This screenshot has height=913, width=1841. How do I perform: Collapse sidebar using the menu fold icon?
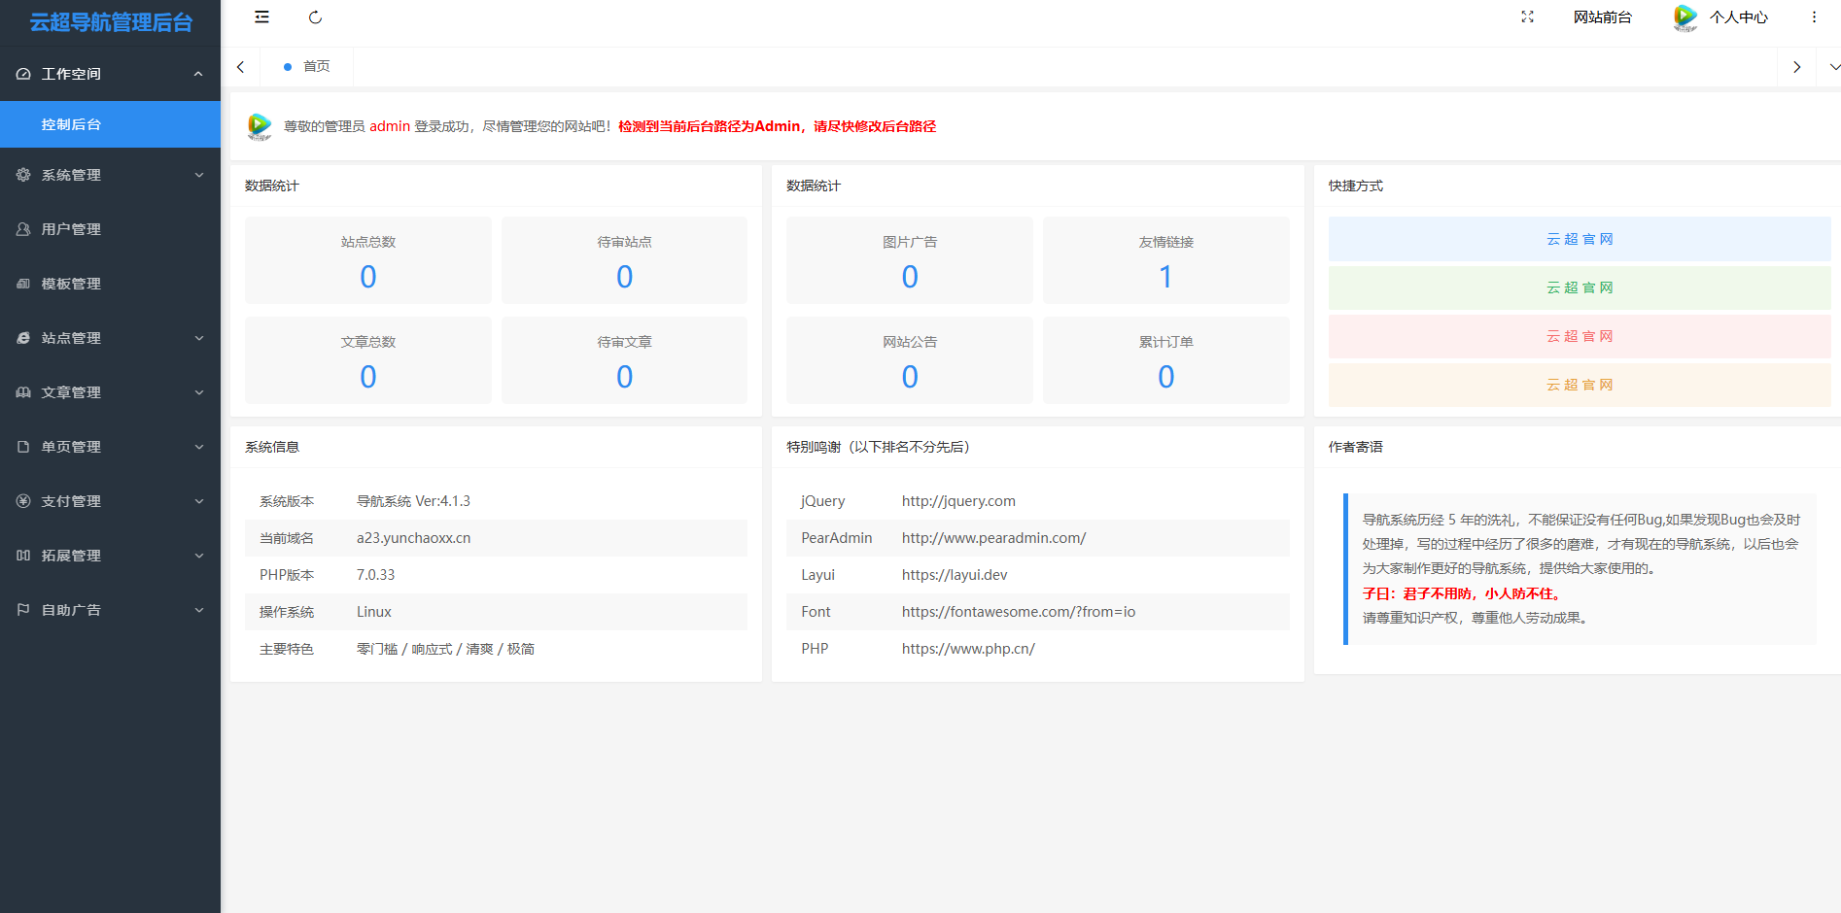[261, 17]
